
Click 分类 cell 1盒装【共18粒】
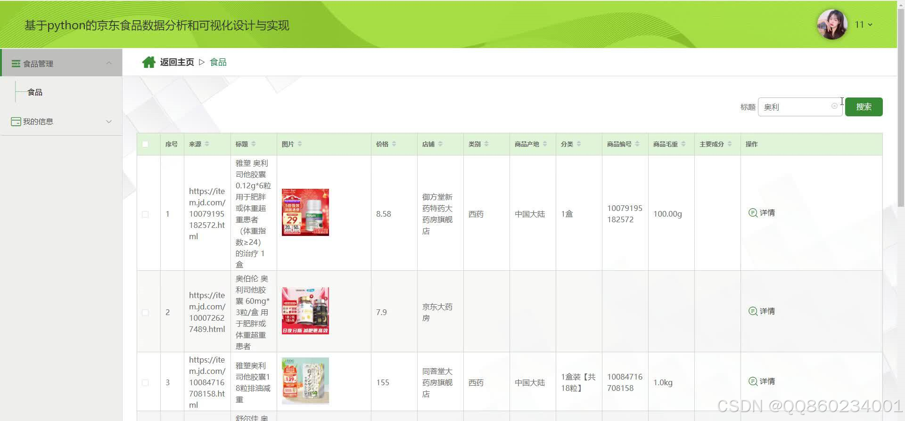pos(578,382)
